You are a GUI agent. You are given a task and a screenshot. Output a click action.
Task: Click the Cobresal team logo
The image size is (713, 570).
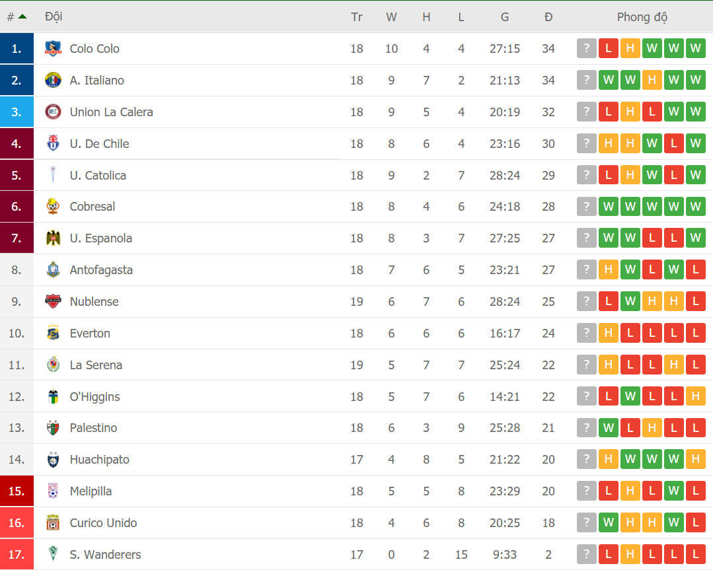pyautogui.click(x=53, y=207)
